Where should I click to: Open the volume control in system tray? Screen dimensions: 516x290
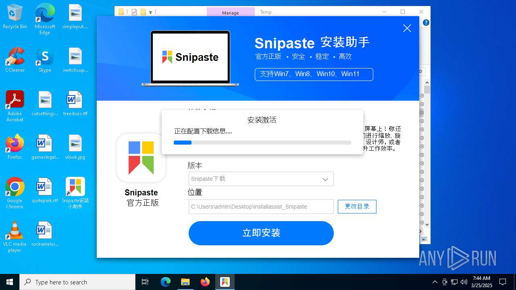point(464,282)
